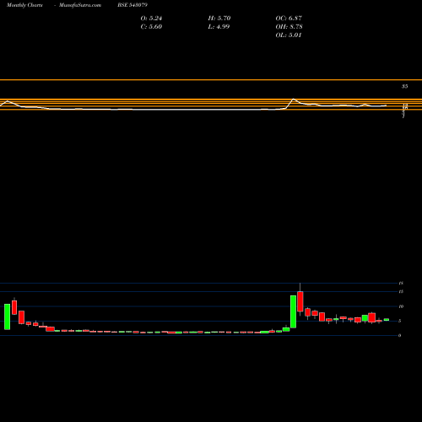
Task: Click the "15" price axis label
Action: [401, 292]
